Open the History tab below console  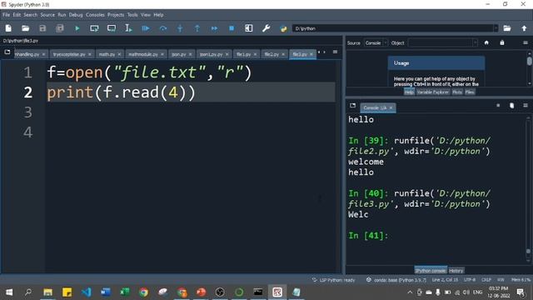tap(456, 271)
